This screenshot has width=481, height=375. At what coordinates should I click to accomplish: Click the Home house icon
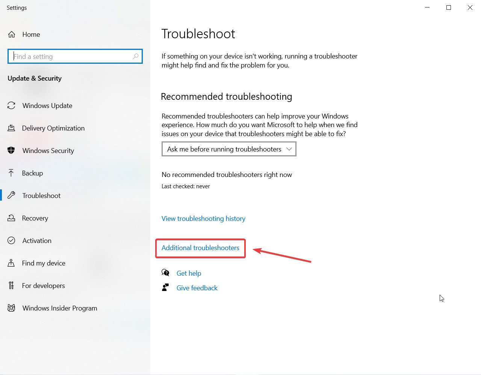[x=12, y=34]
